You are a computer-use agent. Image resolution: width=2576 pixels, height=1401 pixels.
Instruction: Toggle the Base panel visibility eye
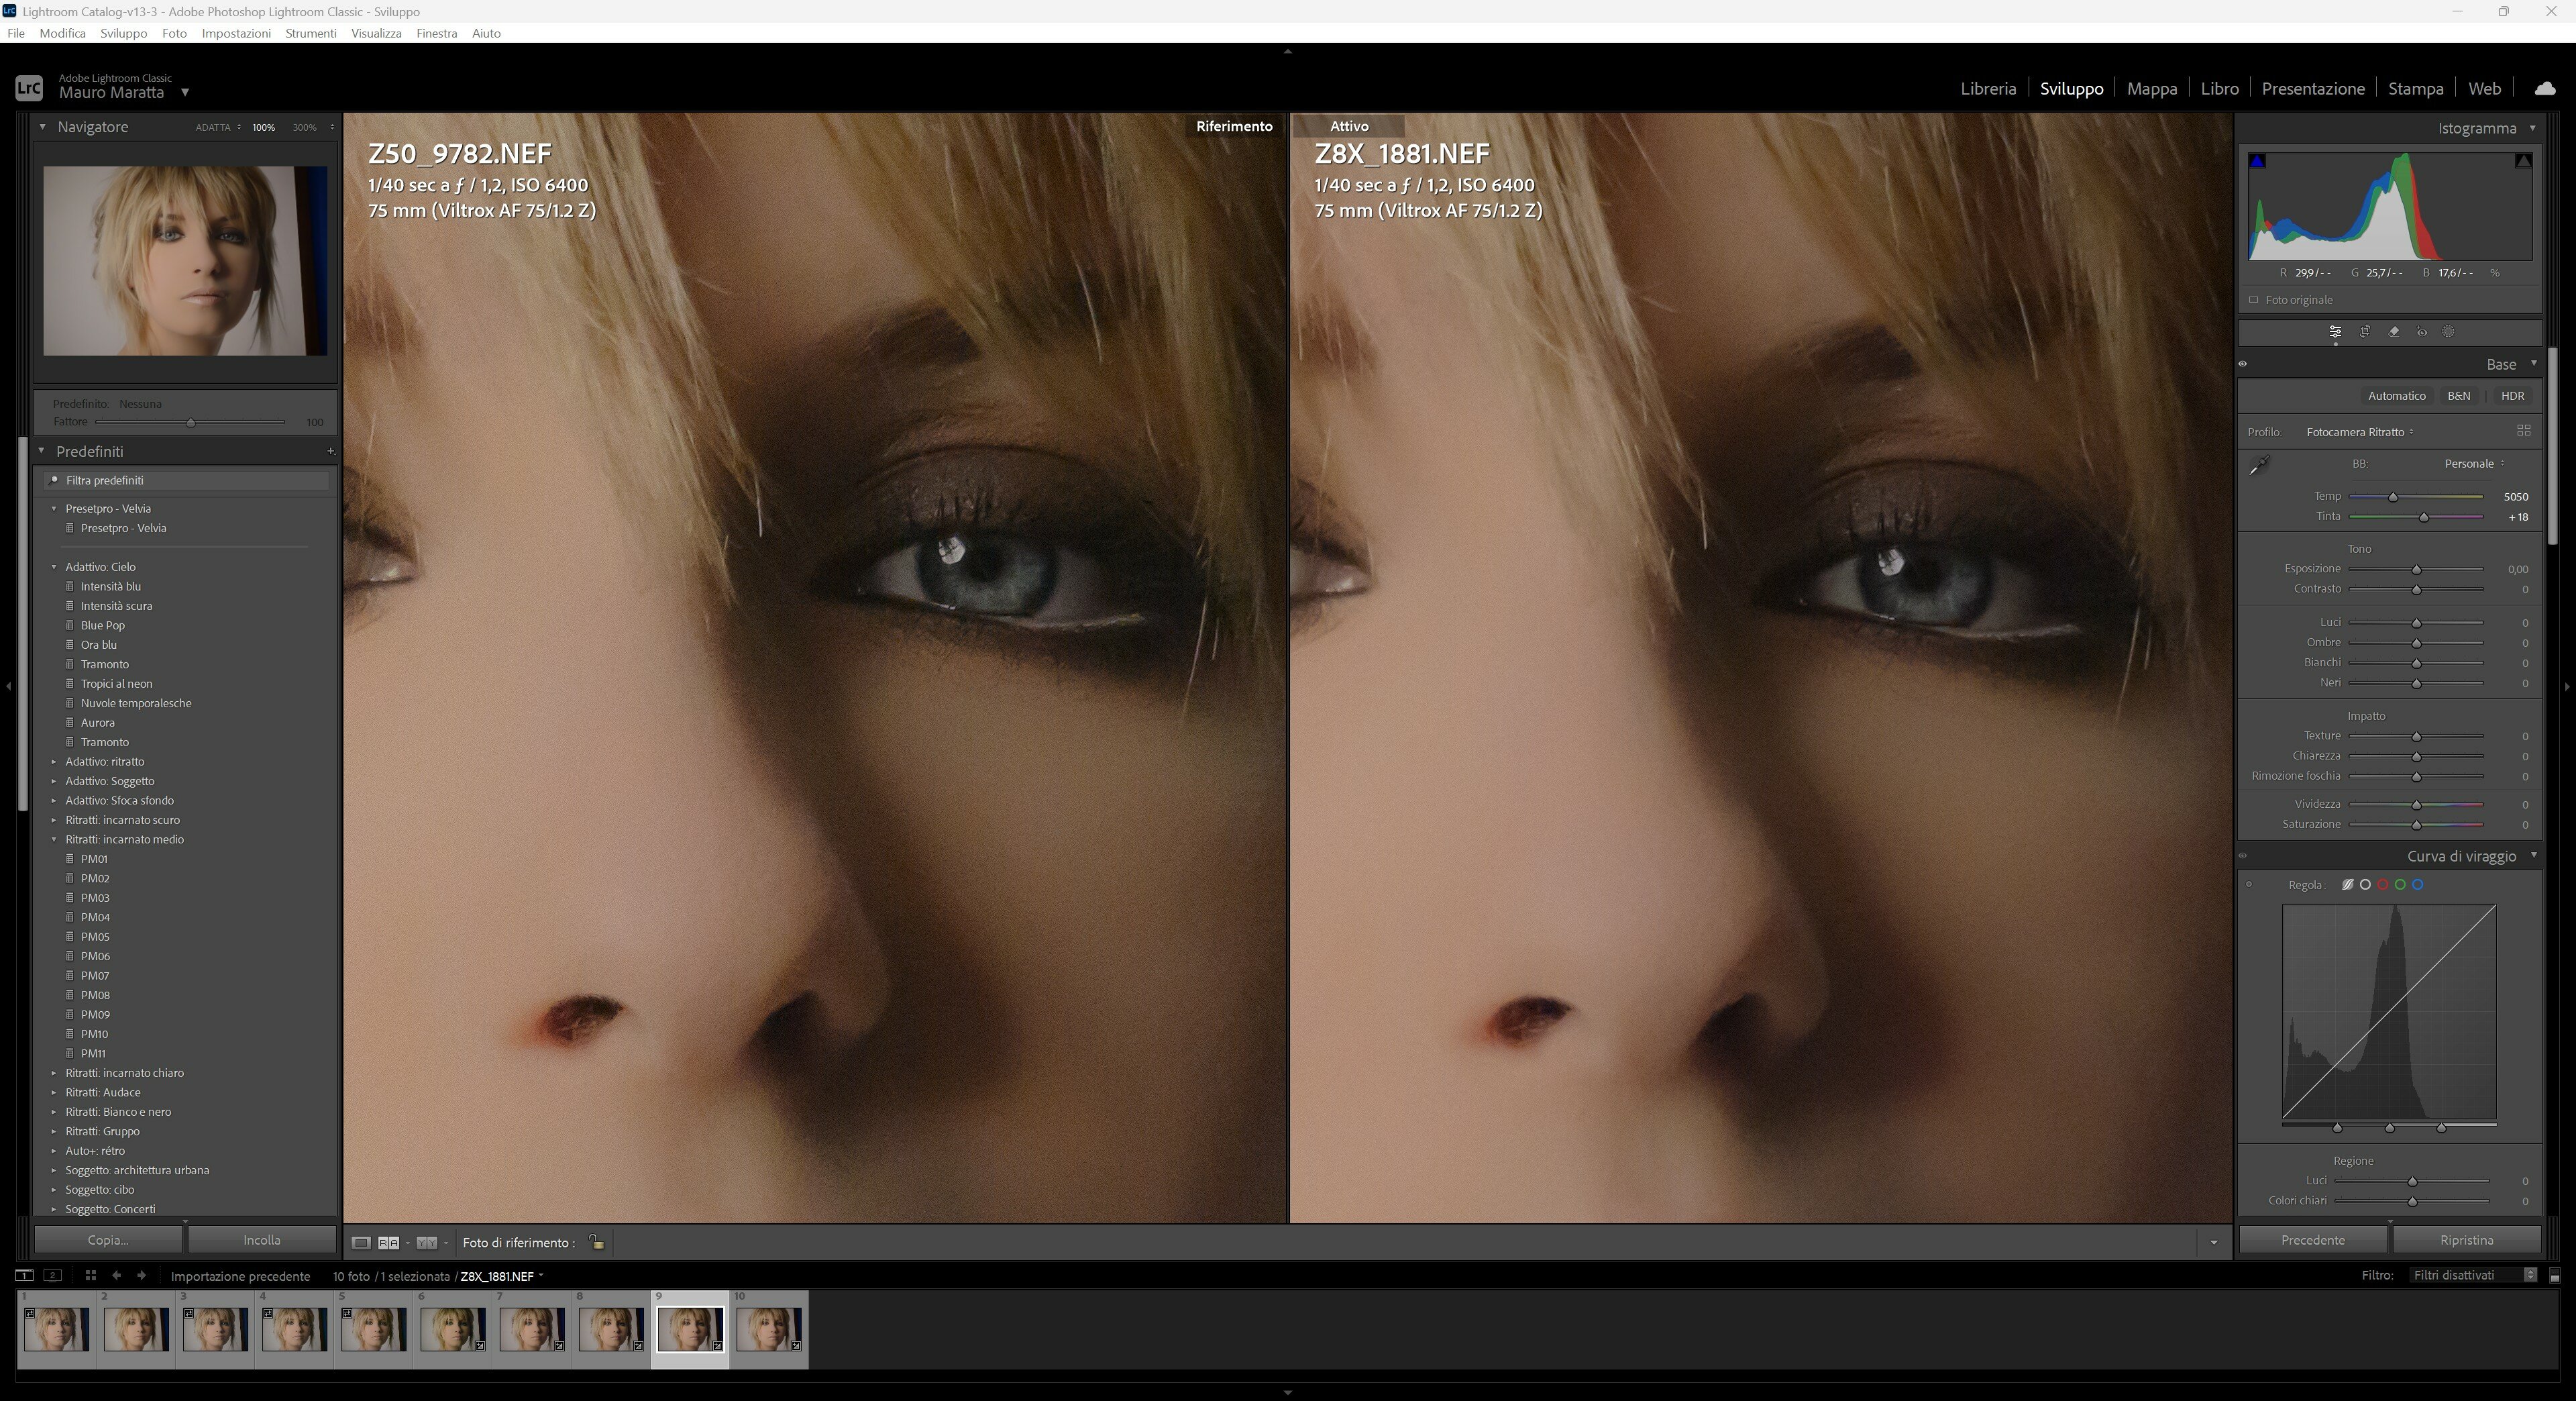[2243, 364]
